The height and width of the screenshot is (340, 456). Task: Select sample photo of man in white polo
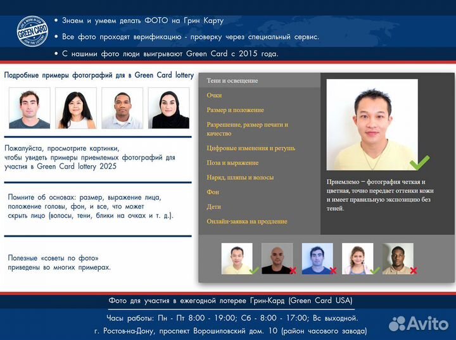(122, 108)
